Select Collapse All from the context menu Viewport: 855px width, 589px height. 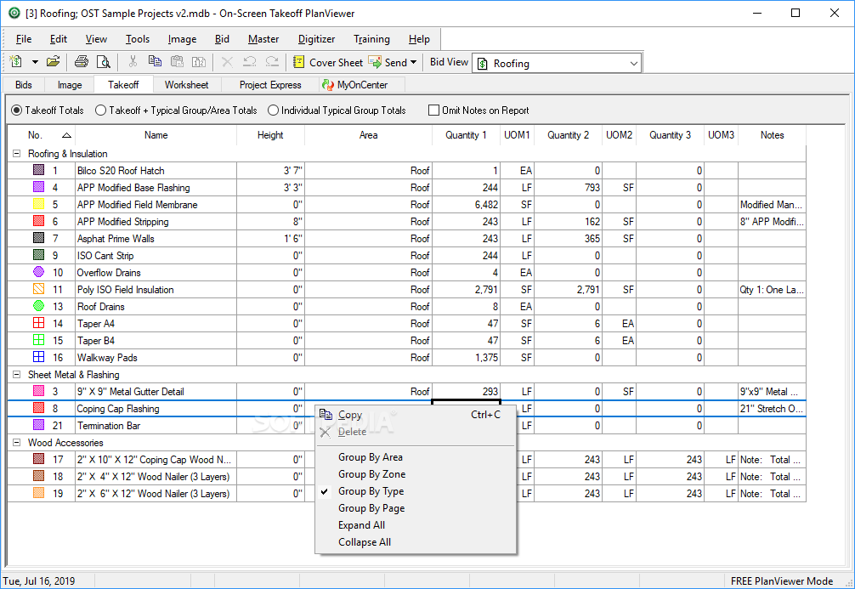pos(416,541)
